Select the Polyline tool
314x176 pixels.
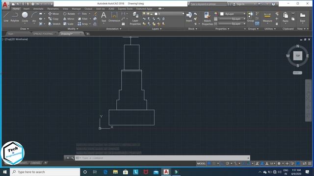(15, 17)
